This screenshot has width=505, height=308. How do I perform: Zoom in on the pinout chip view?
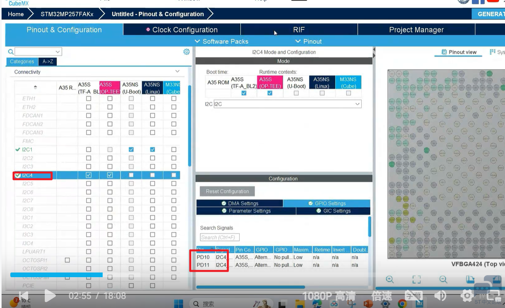coord(390,280)
